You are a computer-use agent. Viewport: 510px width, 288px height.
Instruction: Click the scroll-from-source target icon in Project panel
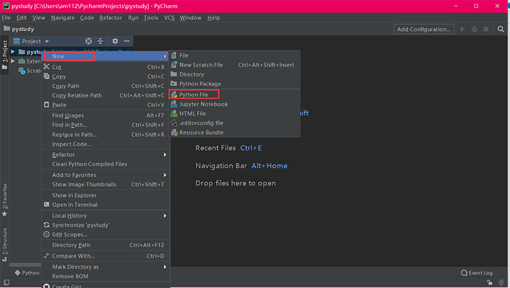coord(89,41)
